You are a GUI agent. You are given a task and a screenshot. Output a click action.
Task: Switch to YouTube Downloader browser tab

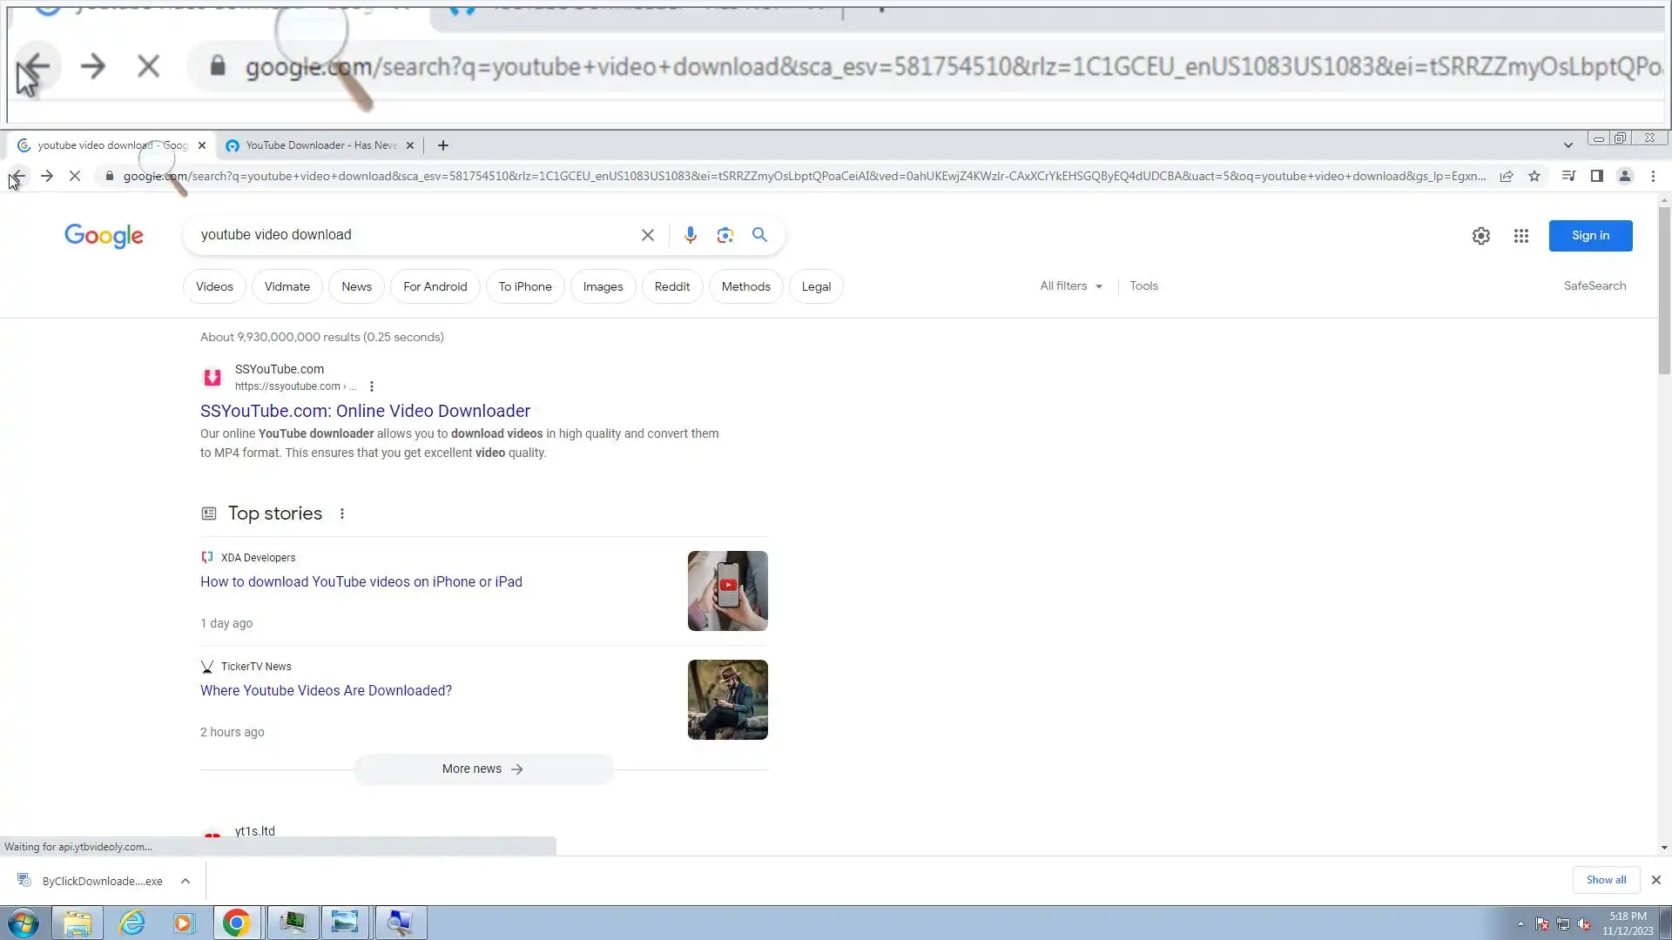tap(320, 145)
